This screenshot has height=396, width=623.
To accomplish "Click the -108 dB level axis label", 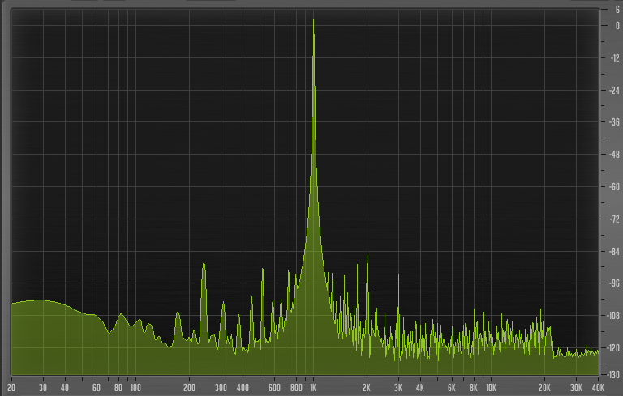I will [x=614, y=316].
